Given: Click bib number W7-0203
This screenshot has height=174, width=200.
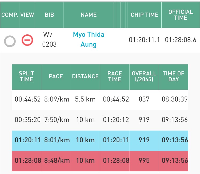Looking at the screenshot, I should (x=49, y=39).
